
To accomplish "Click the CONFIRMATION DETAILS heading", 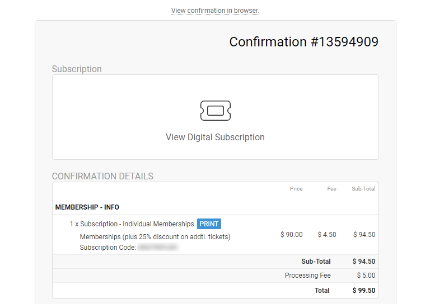I will (102, 176).
